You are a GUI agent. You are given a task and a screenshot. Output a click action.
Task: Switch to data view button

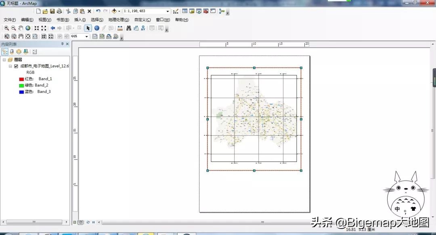point(75,222)
